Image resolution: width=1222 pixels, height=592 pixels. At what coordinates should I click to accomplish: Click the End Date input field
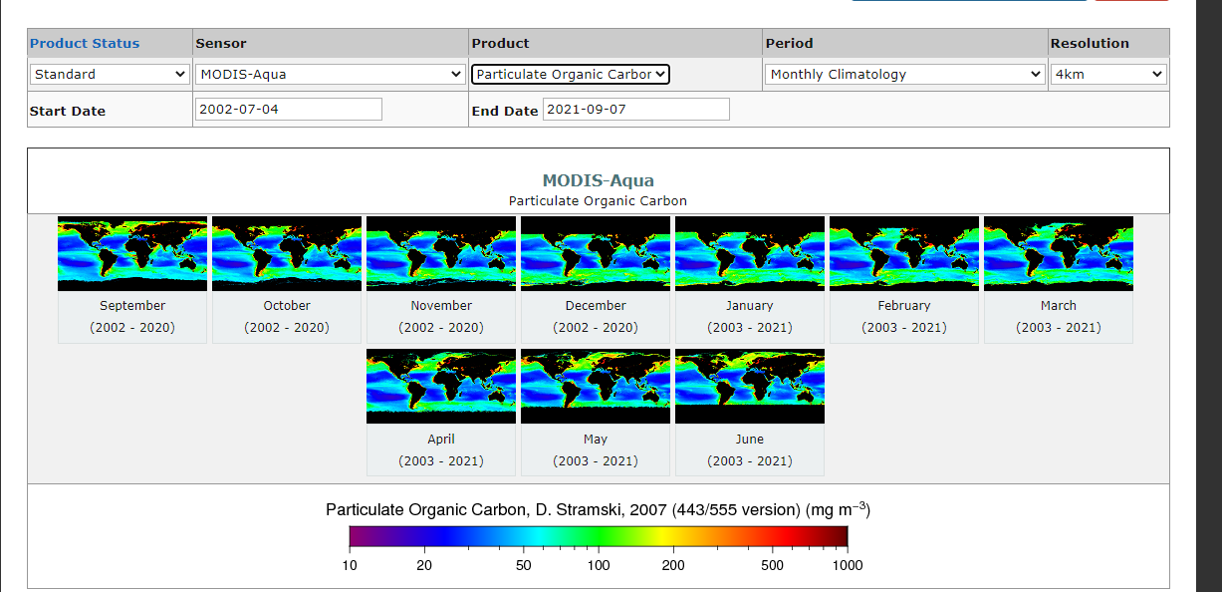point(635,110)
